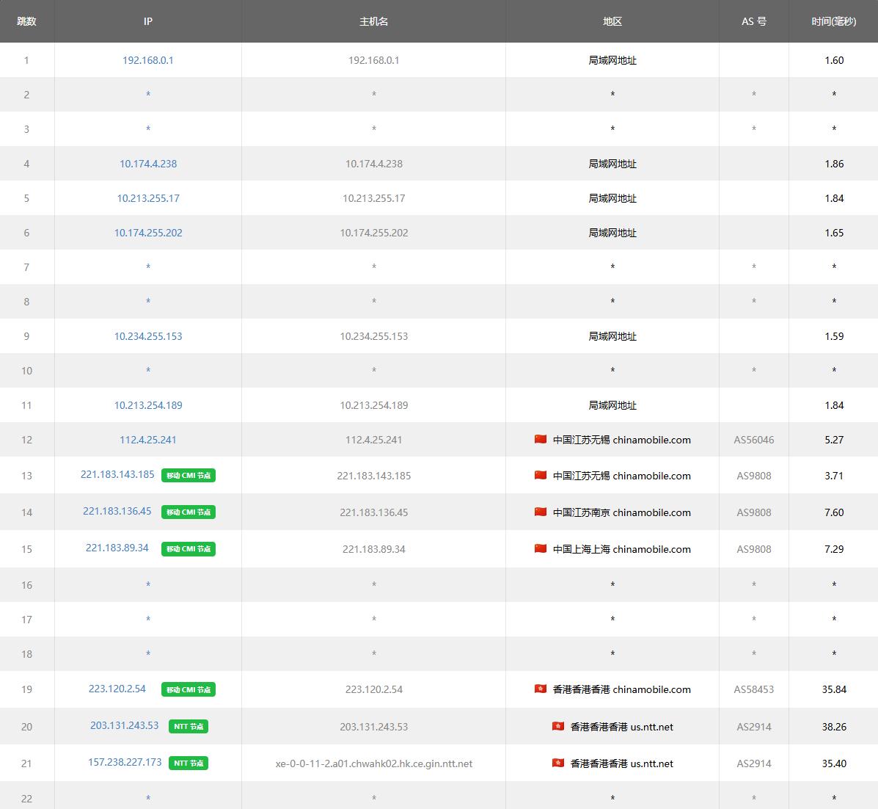
Task: Click asterisk IP link on hop 2
Action: (x=148, y=94)
